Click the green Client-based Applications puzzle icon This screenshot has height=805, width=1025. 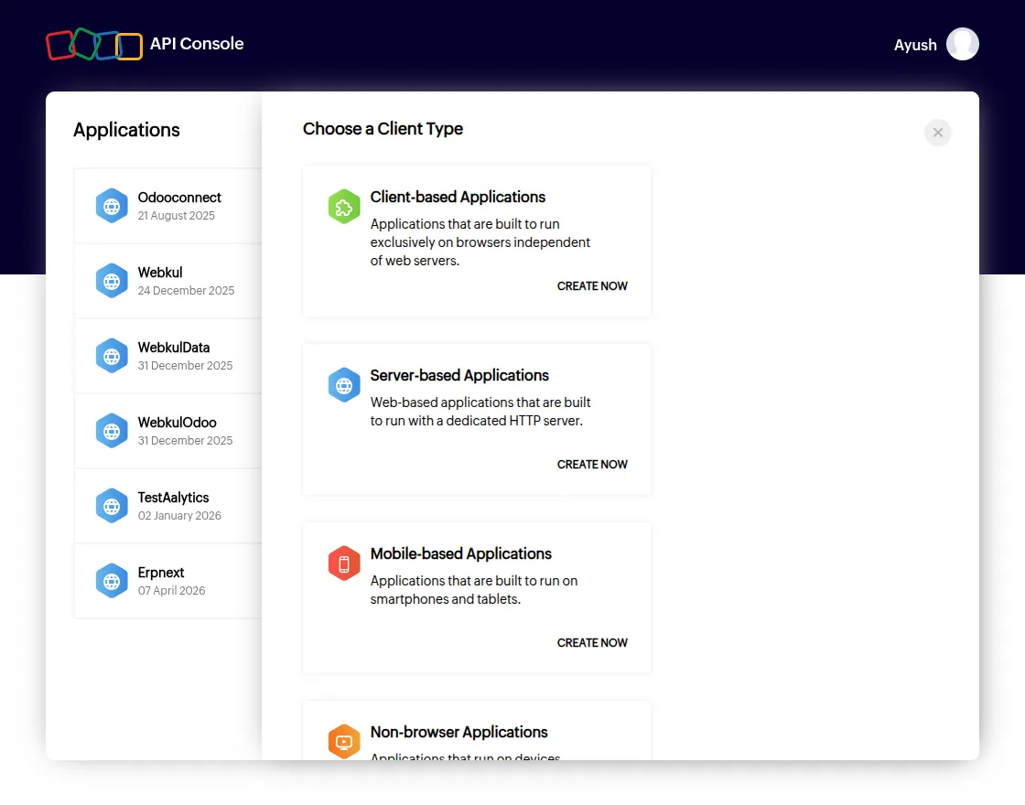pos(344,207)
